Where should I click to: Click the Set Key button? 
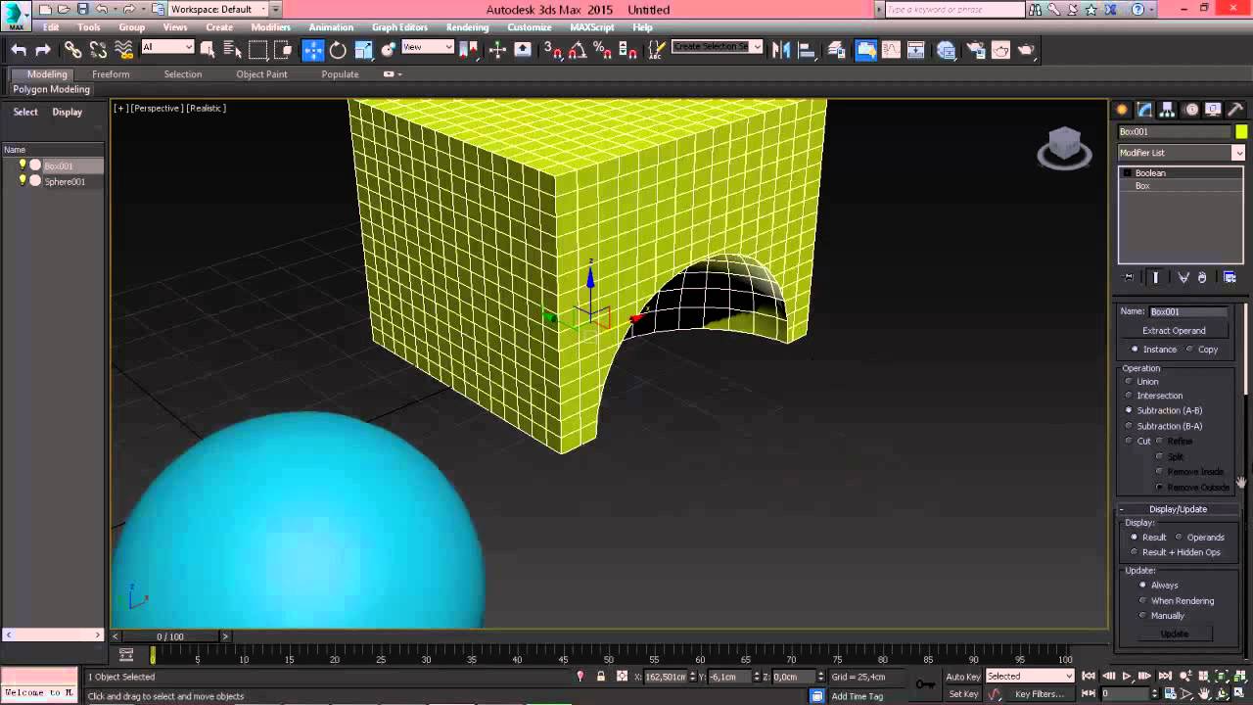963,694
